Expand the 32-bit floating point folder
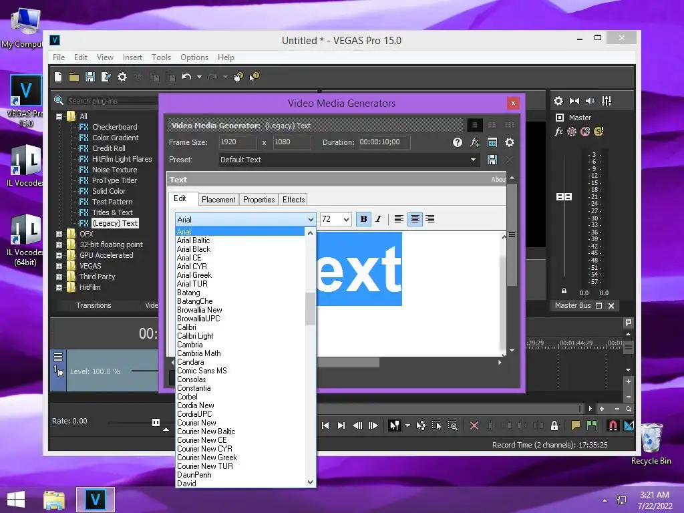684x513 pixels. point(59,244)
